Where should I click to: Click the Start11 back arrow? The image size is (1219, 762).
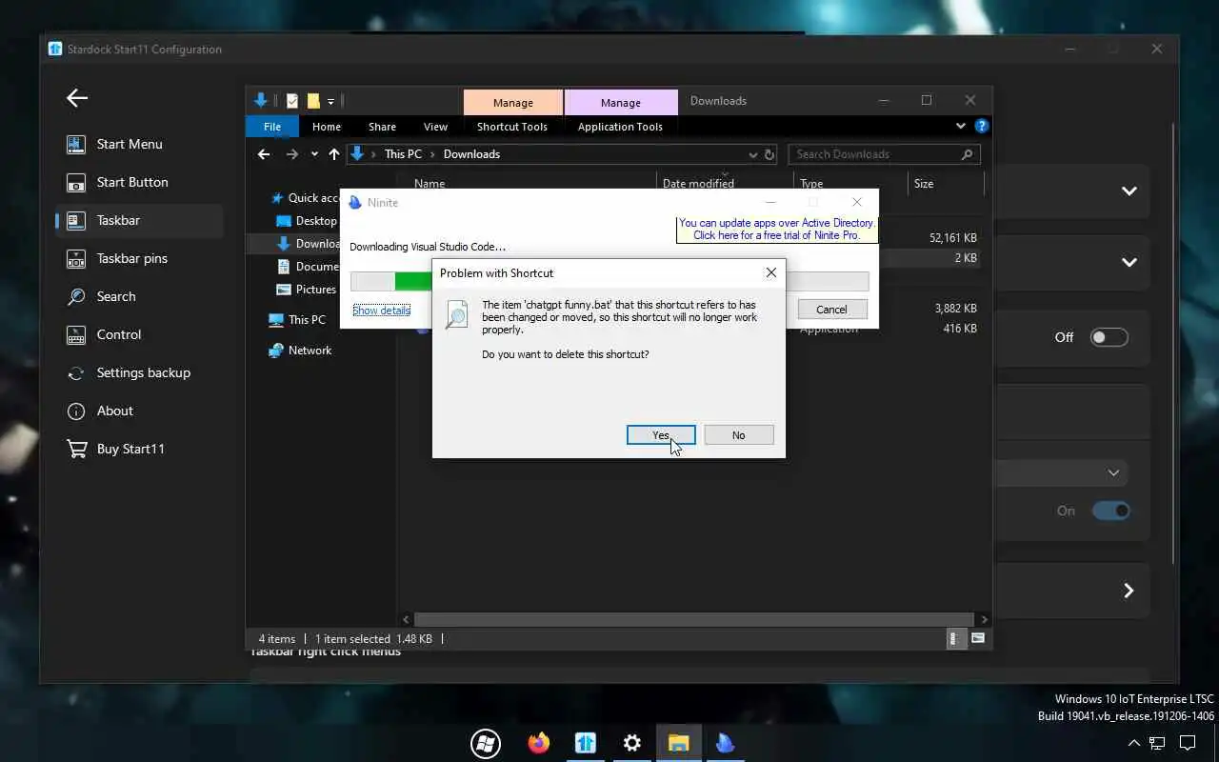click(x=77, y=97)
